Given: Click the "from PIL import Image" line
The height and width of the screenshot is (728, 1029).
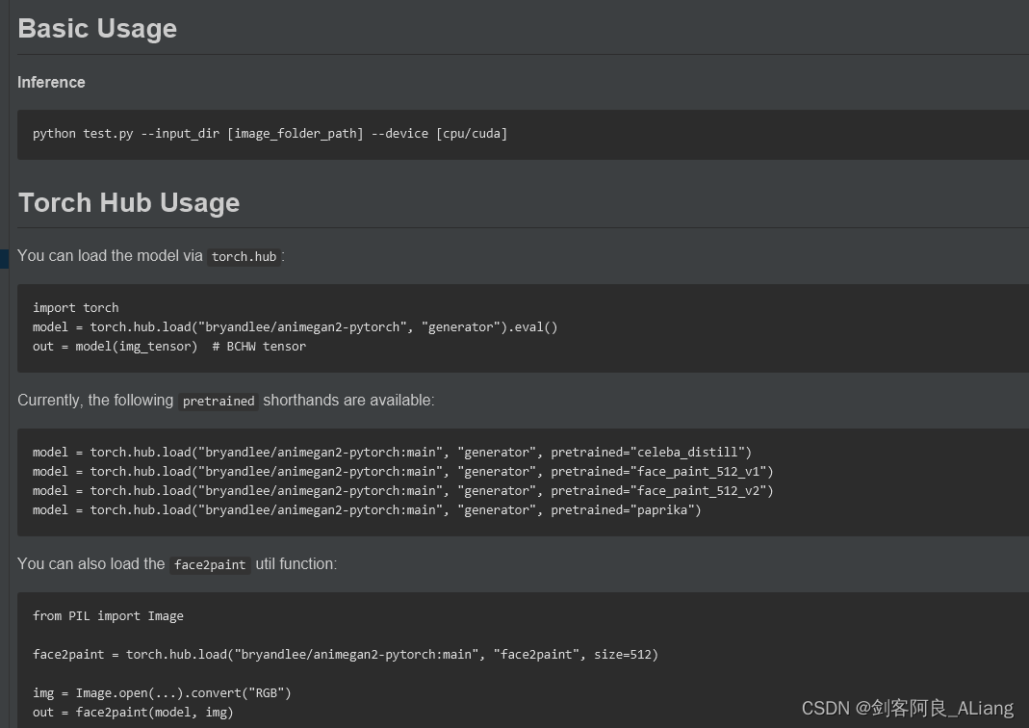Looking at the screenshot, I should click(x=108, y=616).
